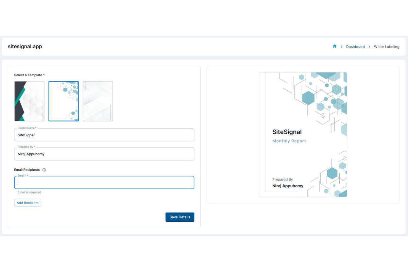
Task: Click into the Prepared By field
Action: (x=104, y=154)
